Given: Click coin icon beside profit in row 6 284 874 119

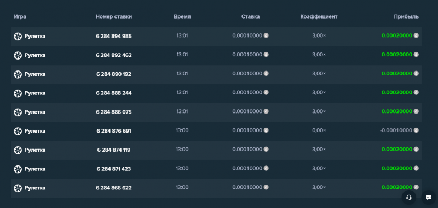Looking at the screenshot, I should tap(416, 149).
